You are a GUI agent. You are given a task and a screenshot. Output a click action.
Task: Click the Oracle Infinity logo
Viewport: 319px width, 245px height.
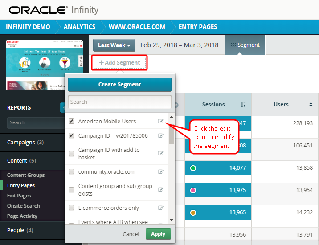[54, 10]
